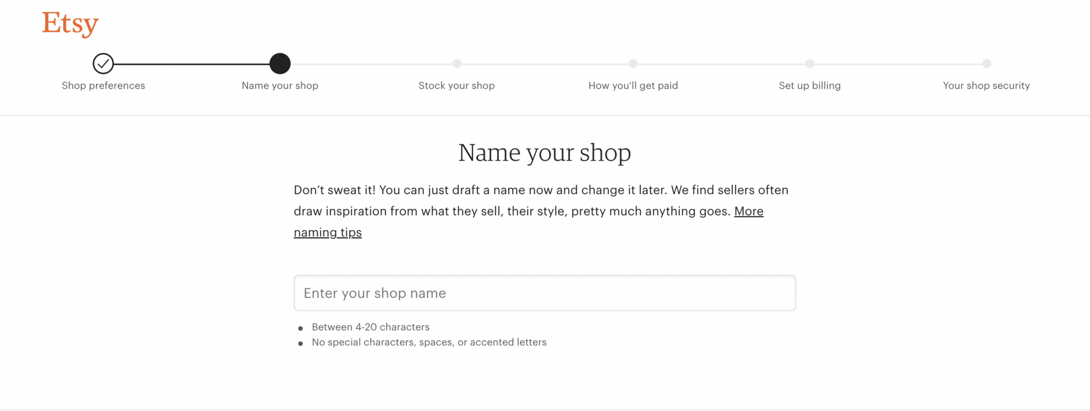Click the Etsy logo
Viewport: 1090px width, 411px height.
click(69, 23)
